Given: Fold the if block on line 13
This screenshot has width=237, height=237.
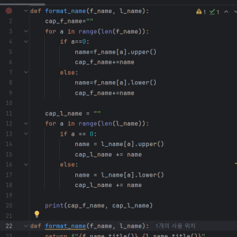Looking at the screenshot, I should (26, 134).
